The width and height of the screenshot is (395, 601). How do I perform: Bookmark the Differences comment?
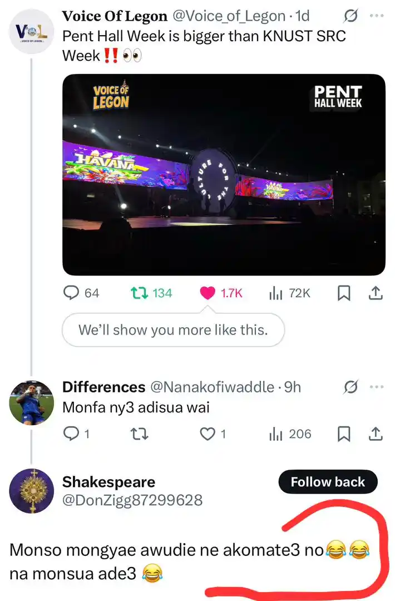[x=344, y=434]
